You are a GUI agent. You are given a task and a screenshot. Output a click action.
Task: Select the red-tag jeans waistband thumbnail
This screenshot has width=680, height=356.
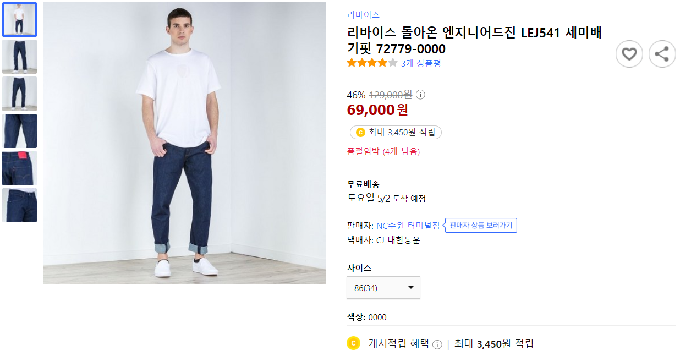(x=20, y=168)
